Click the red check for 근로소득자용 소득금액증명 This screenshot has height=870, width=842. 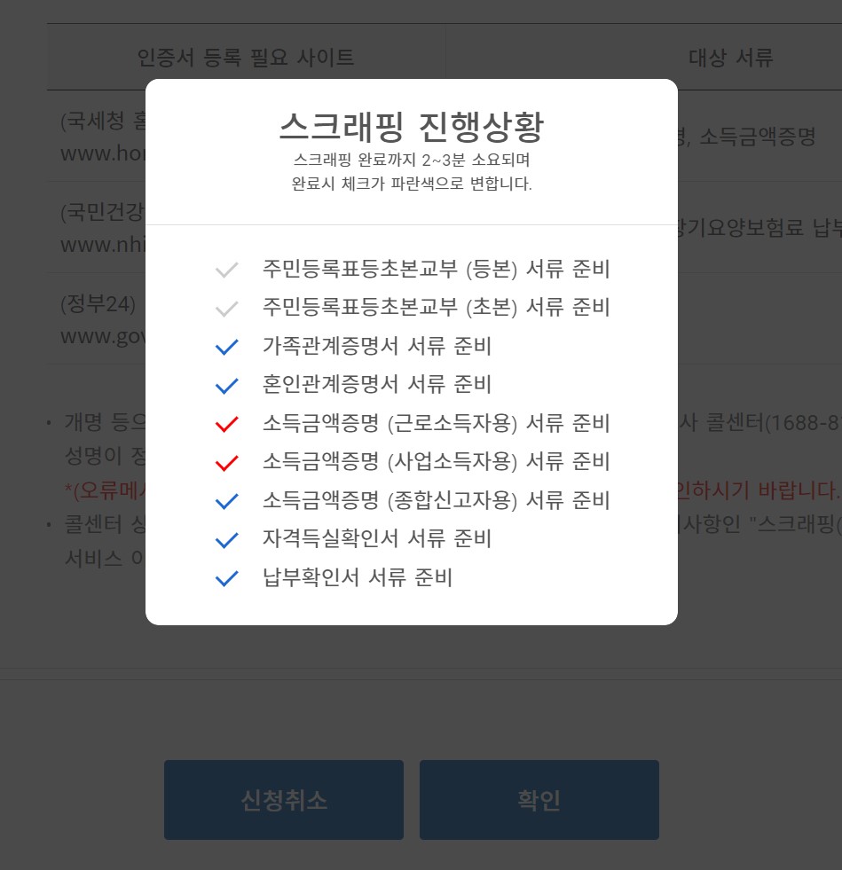click(x=226, y=424)
